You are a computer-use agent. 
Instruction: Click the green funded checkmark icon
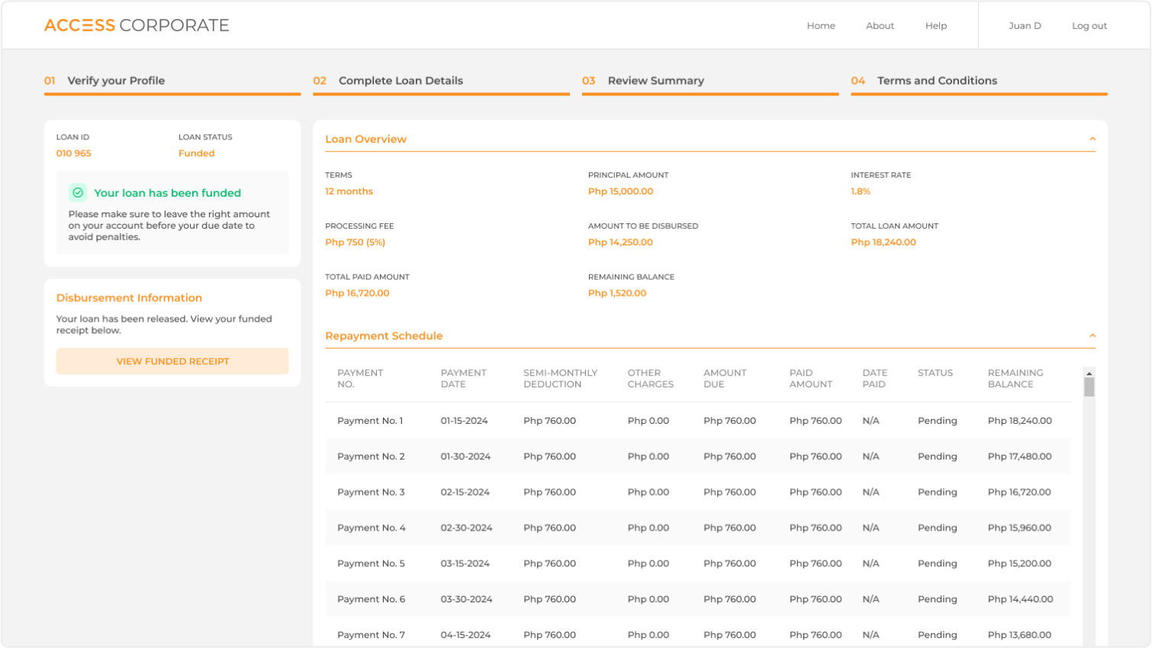78,193
